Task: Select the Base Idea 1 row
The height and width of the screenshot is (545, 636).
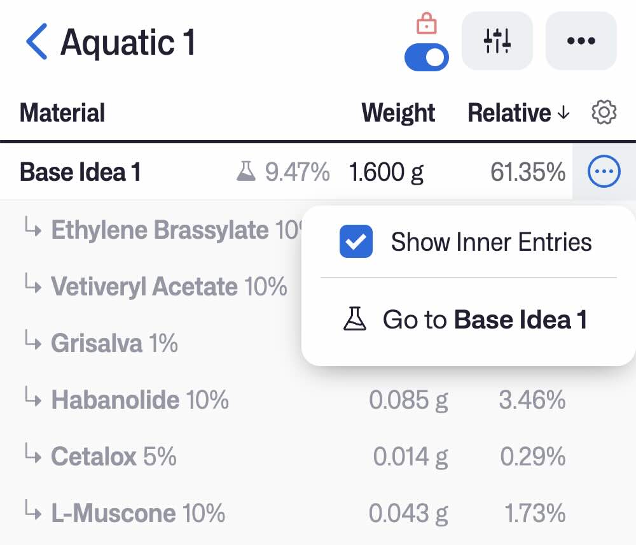Action: (81, 171)
